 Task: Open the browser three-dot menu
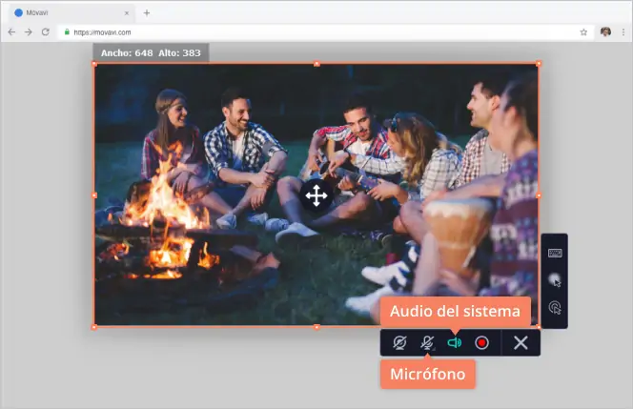[x=623, y=31]
